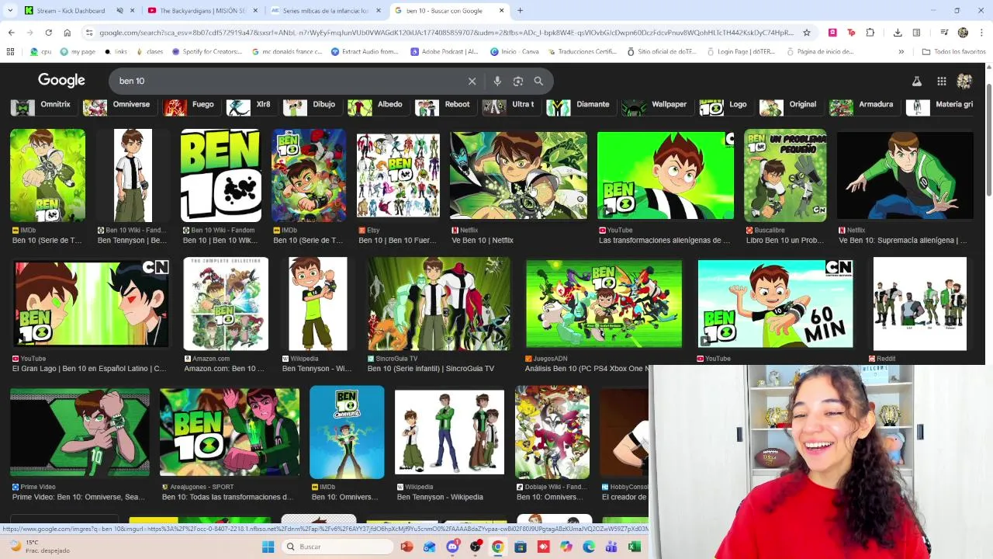Screen dimensions: 993x559
Task: Open the Google account avatar
Action: (x=964, y=81)
